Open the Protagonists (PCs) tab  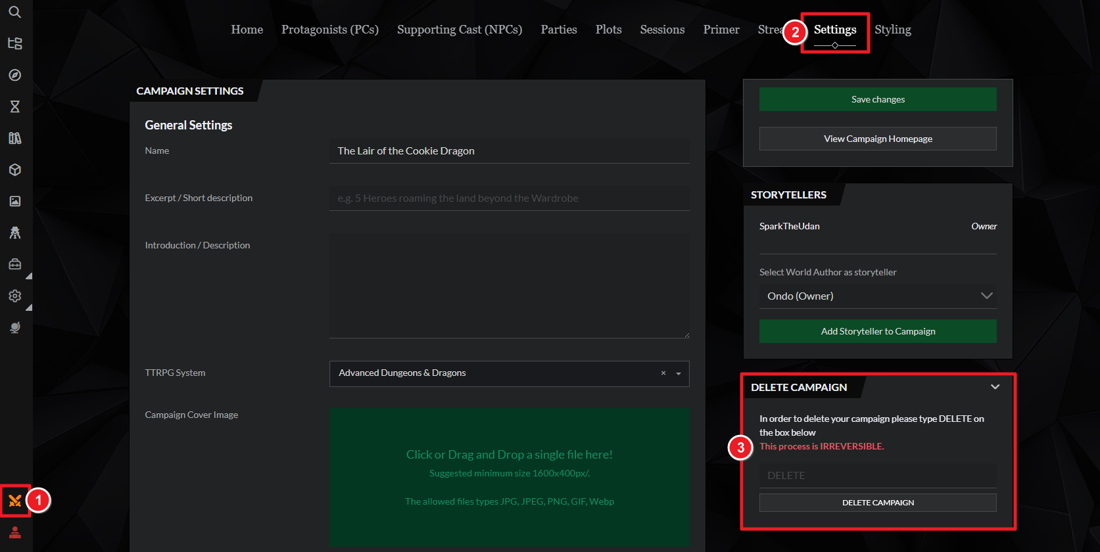pyautogui.click(x=330, y=30)
